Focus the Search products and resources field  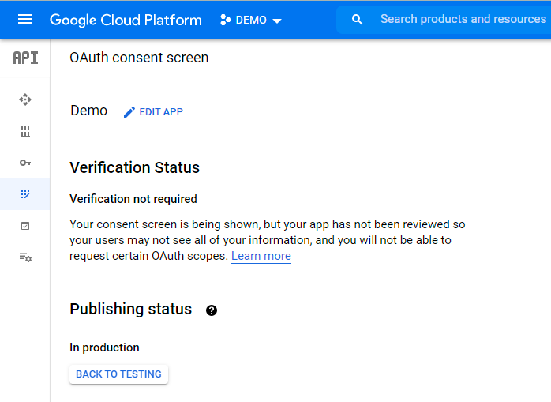463,19
